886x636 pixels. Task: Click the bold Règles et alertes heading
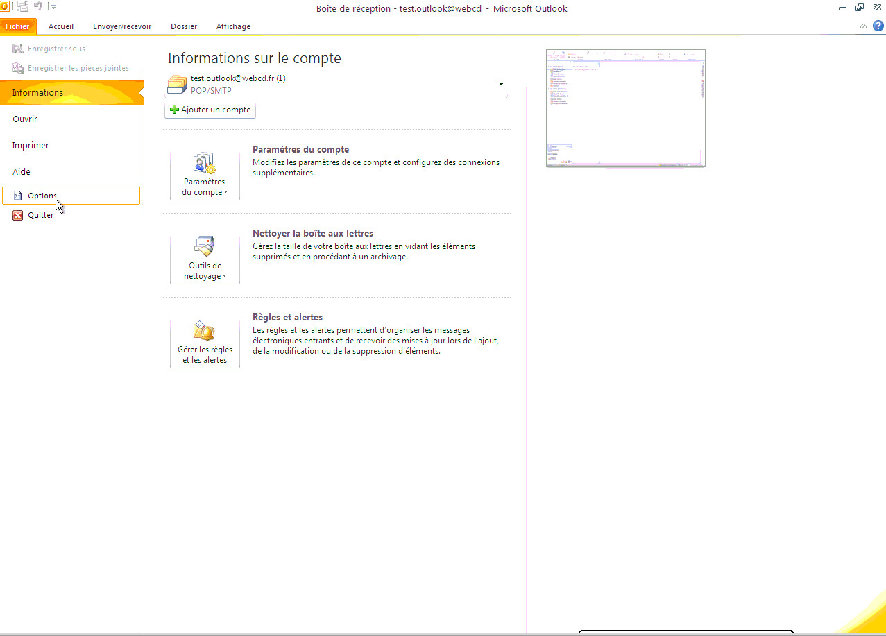point(287,317)
